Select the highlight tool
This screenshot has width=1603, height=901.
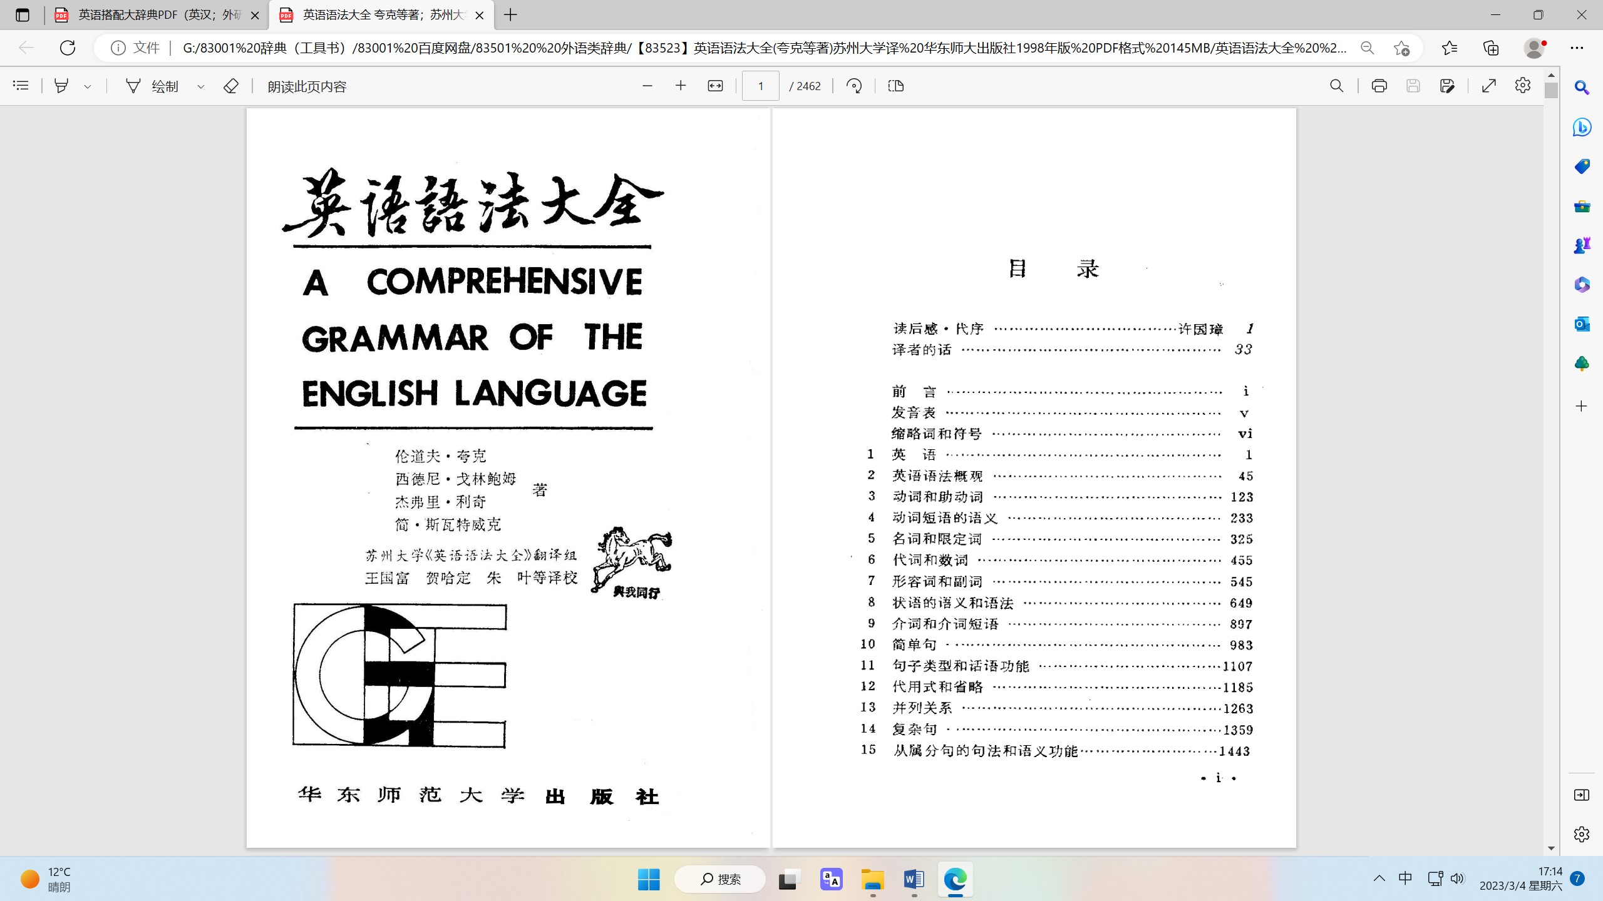(x=61, y=86)
